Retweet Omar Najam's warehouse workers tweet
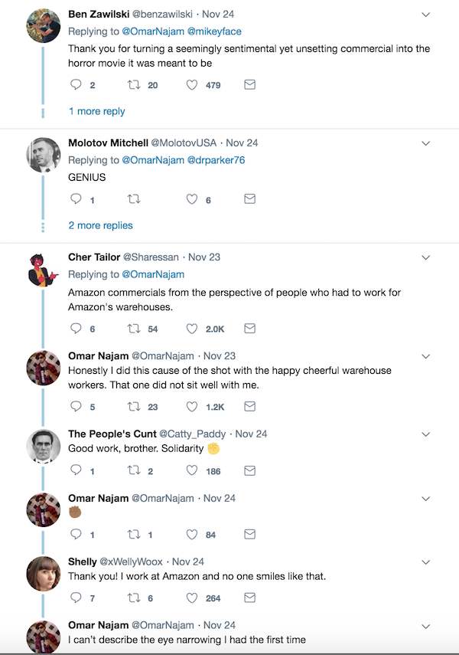Screen dimensions: 459x655 click(135, 407)
